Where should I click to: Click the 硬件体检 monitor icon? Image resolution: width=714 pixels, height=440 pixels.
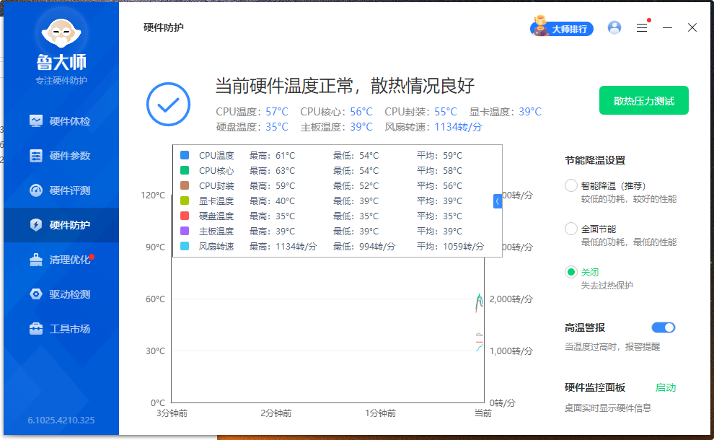point(36,120)
